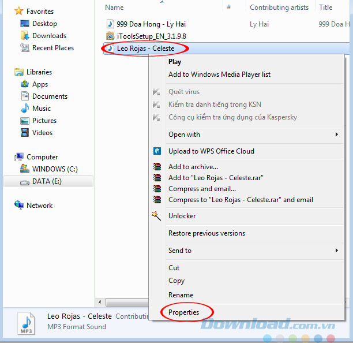Click the 999 Doa Hong file icon
The width and height of the screenshot is (353, 343).
pos(110,24)
